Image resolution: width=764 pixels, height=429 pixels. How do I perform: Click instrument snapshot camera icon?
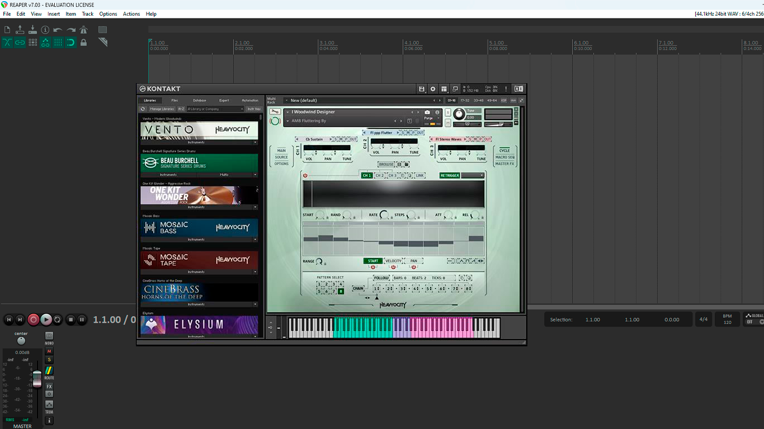[x=427, y=112]
